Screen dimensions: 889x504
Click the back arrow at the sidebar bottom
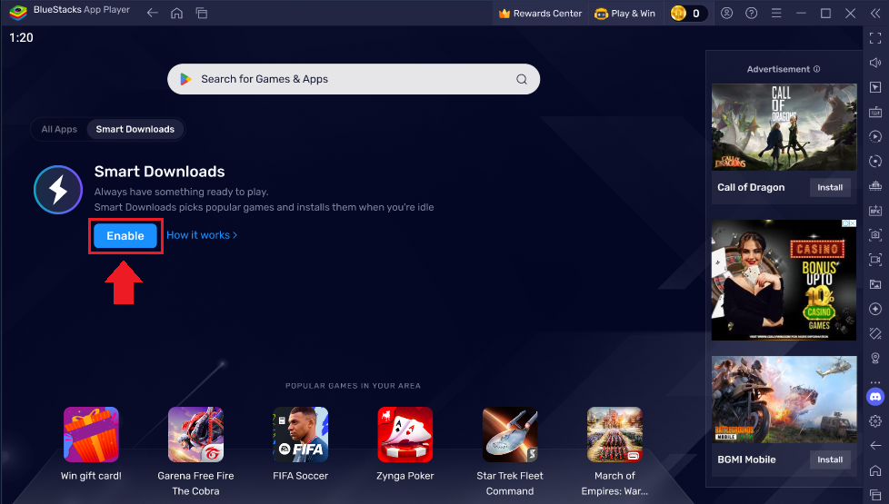tap(875, 446)
